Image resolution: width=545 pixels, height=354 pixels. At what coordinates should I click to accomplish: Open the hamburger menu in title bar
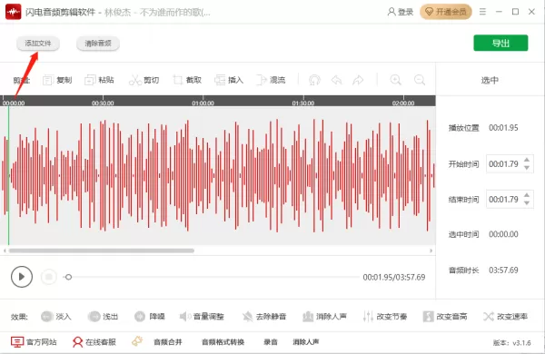pyautogui.click(x=482, y=12)
